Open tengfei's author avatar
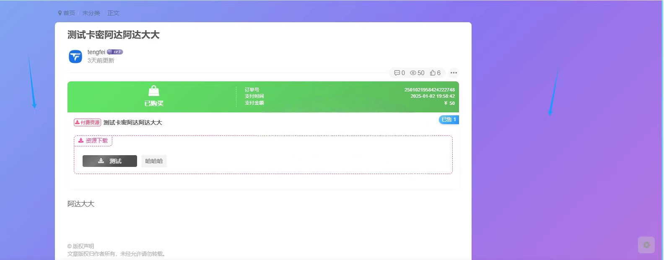This screenshot has height=260, width=664. [x=75, y=56]
